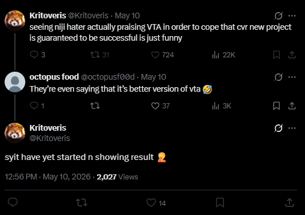Bookmark the main tweet at bottom
305x215 pixels.
coord(220,202)
